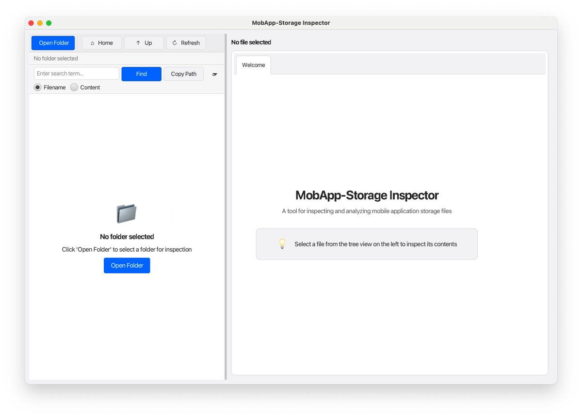
Task: Run a search with the Find button
Action: pos(141,74)
